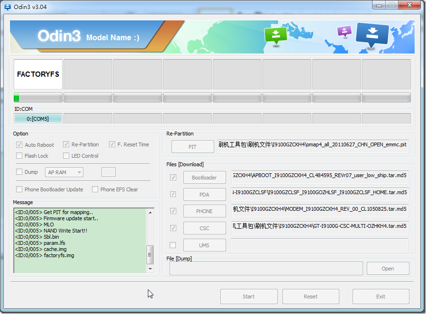
Task: Check the UMS file checkbox
Action: (x=173, y=245)
